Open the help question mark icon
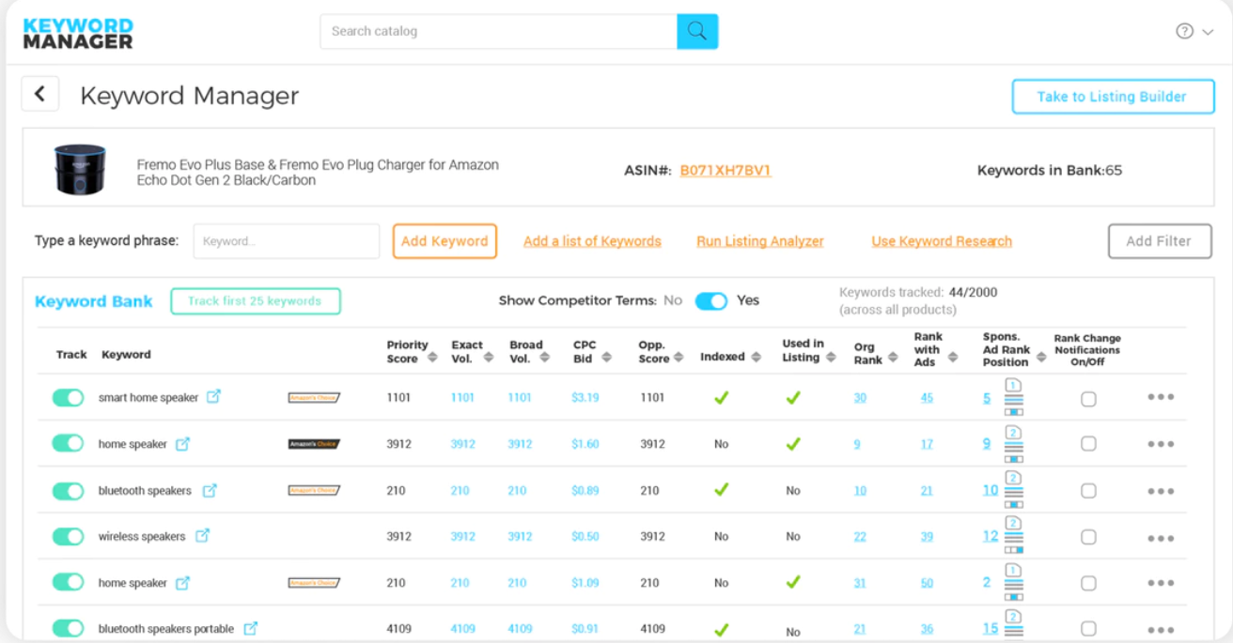Image resolution: width=1233 pixels, height=643 pixels. point(1184,30)
